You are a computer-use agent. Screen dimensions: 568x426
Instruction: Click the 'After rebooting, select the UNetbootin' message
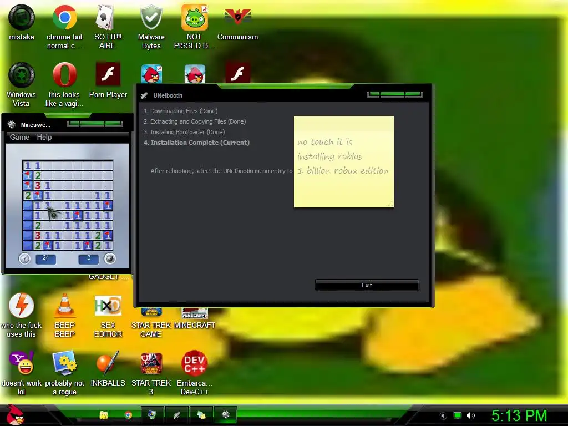(221, 171)
